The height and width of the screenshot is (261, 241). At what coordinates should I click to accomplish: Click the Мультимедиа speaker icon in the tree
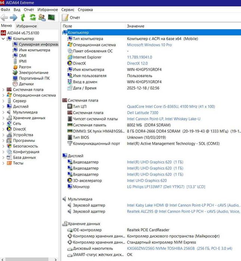pos(9,112)
